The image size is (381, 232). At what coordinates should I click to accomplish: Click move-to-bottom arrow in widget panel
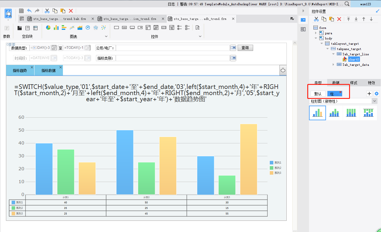point(356,19)
